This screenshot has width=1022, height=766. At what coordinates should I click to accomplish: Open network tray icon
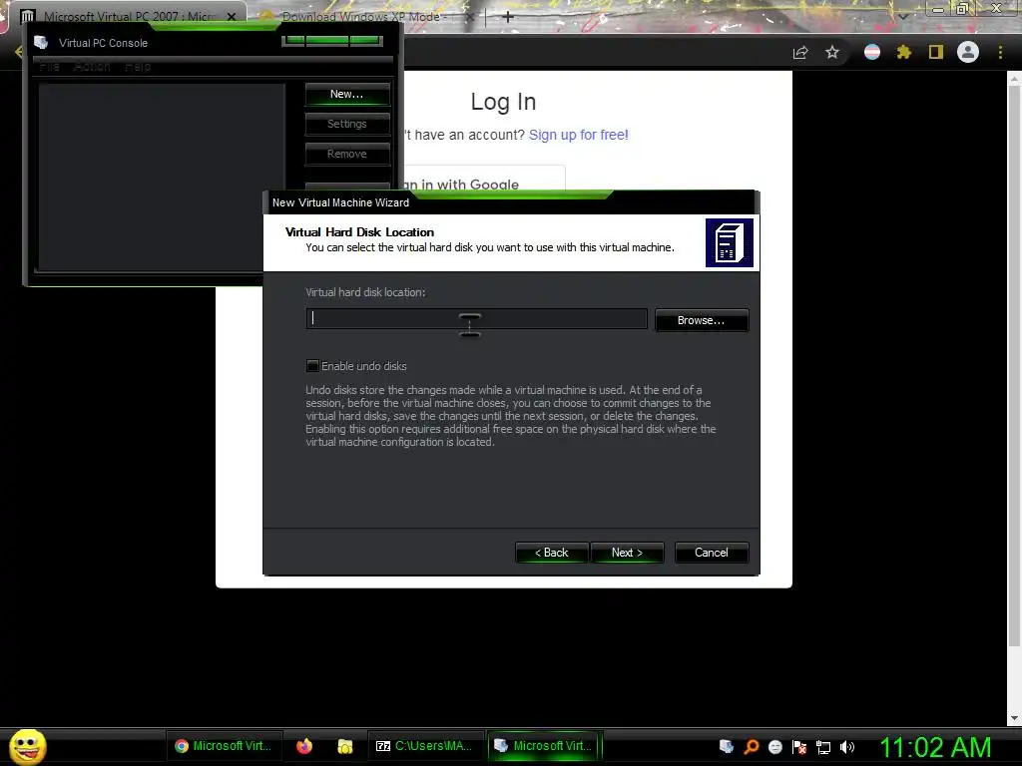click(x=823, y=747)
